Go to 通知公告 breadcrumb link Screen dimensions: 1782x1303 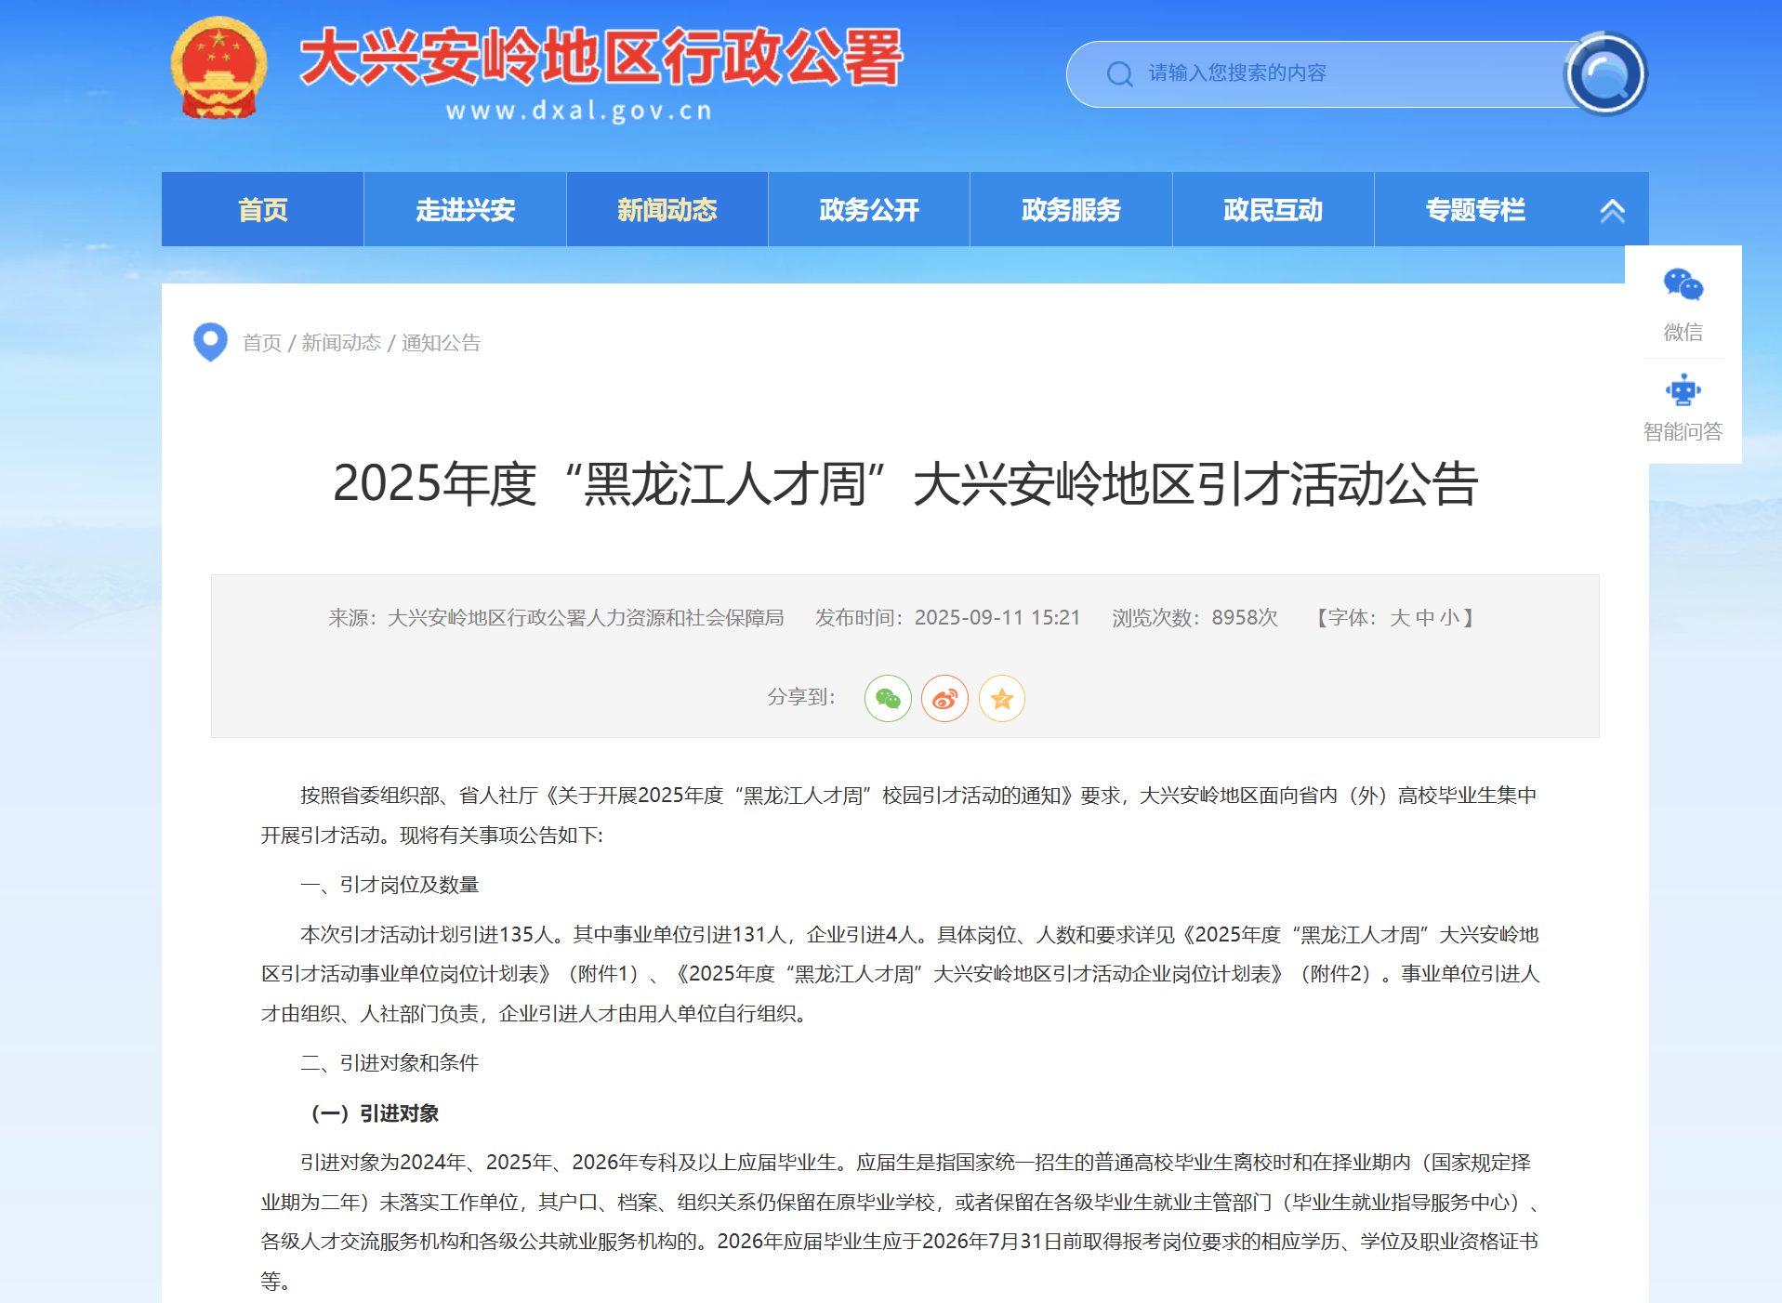(x=441, y=343)
